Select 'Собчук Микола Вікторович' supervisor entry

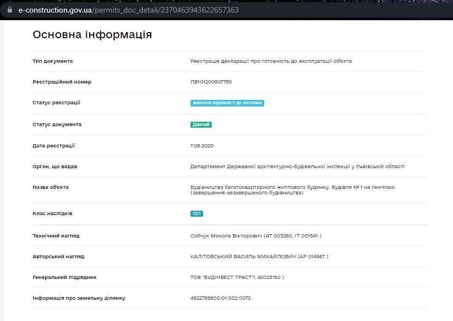click(255, 236)
